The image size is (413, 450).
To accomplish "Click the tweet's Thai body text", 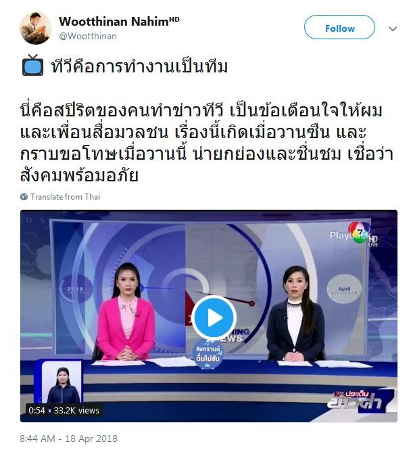I will (x=207, y=143).
